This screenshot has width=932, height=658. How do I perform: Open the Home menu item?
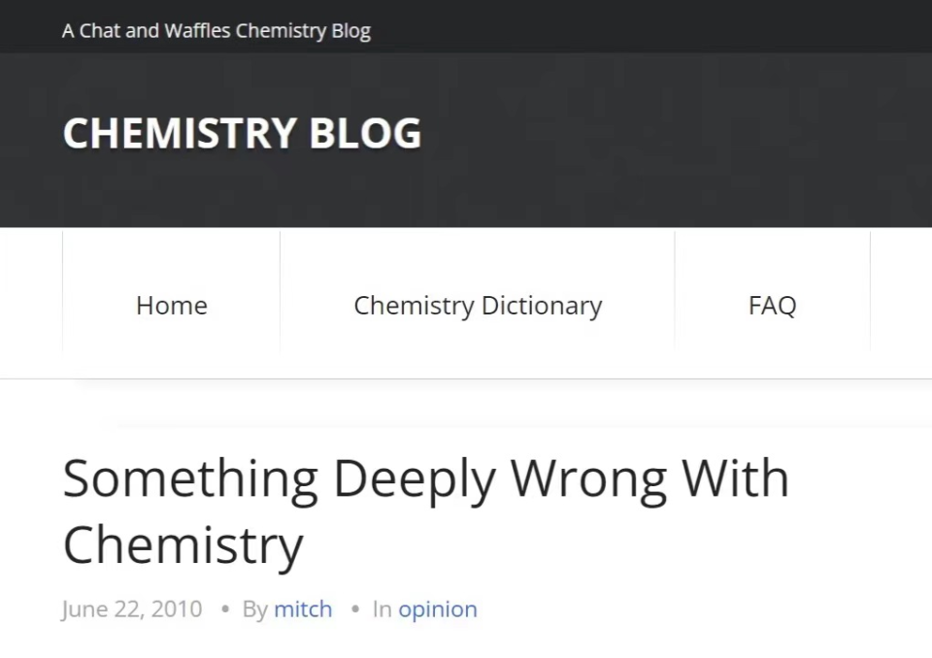tap(172, 306)
